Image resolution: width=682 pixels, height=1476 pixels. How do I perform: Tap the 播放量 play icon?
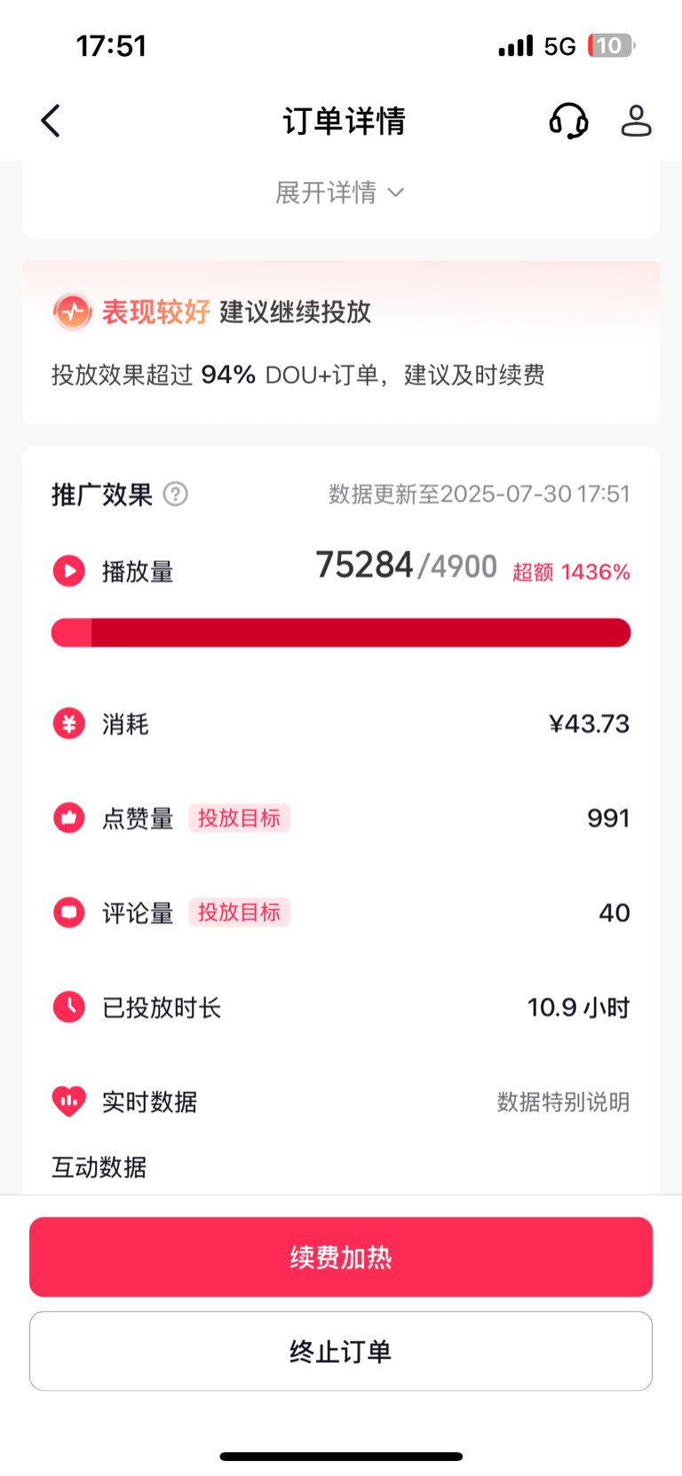(x=69, y=571)
